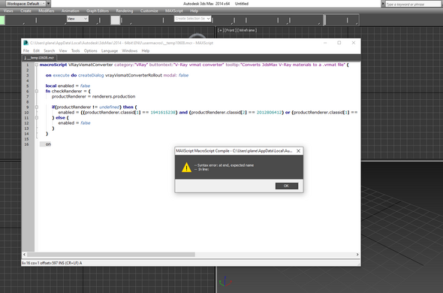This screenshot has width=443, height=293.
Task: Click the keyword search input field
Action: pos(413,4)
